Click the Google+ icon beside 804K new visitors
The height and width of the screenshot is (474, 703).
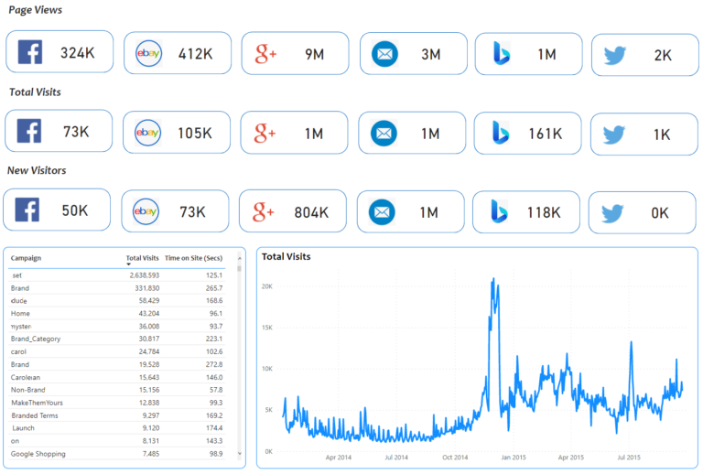[263, 212]
